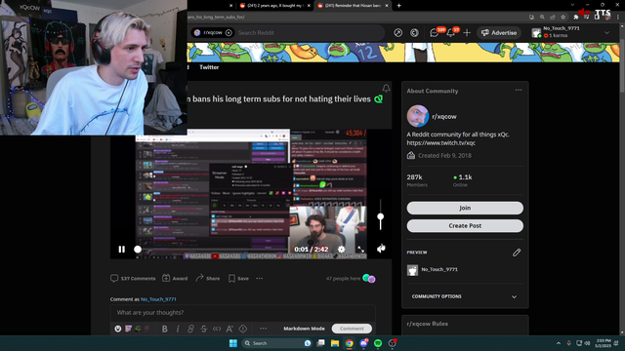Image resolution: width=625 pixels, height=351 pixels.
Task: Toggle strikethrough formatting
Action: coord(204,329)
